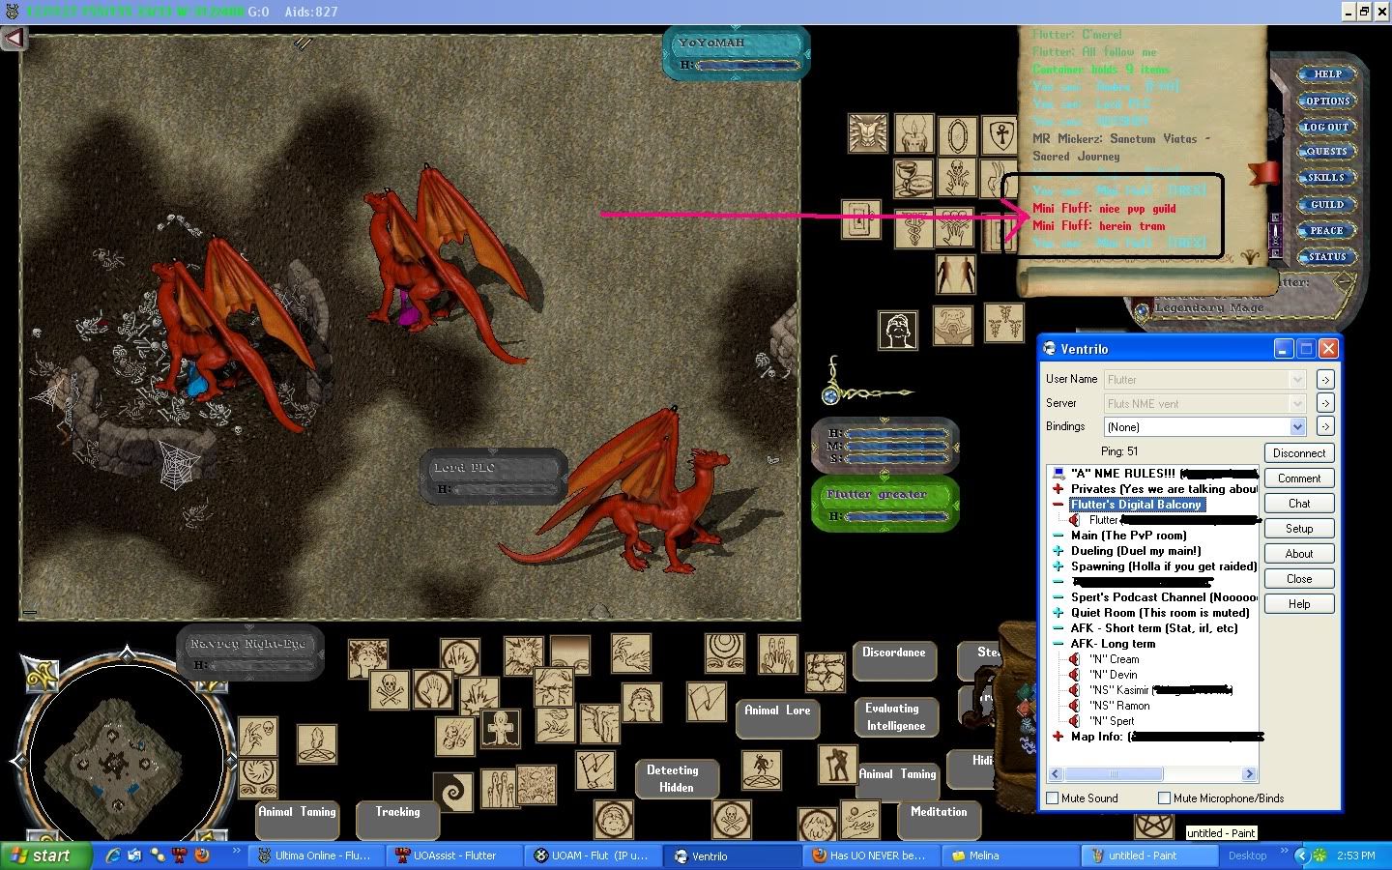Expand the Quiet Room channel
Screen dimensions: 1392x870
coord(1058,613)
